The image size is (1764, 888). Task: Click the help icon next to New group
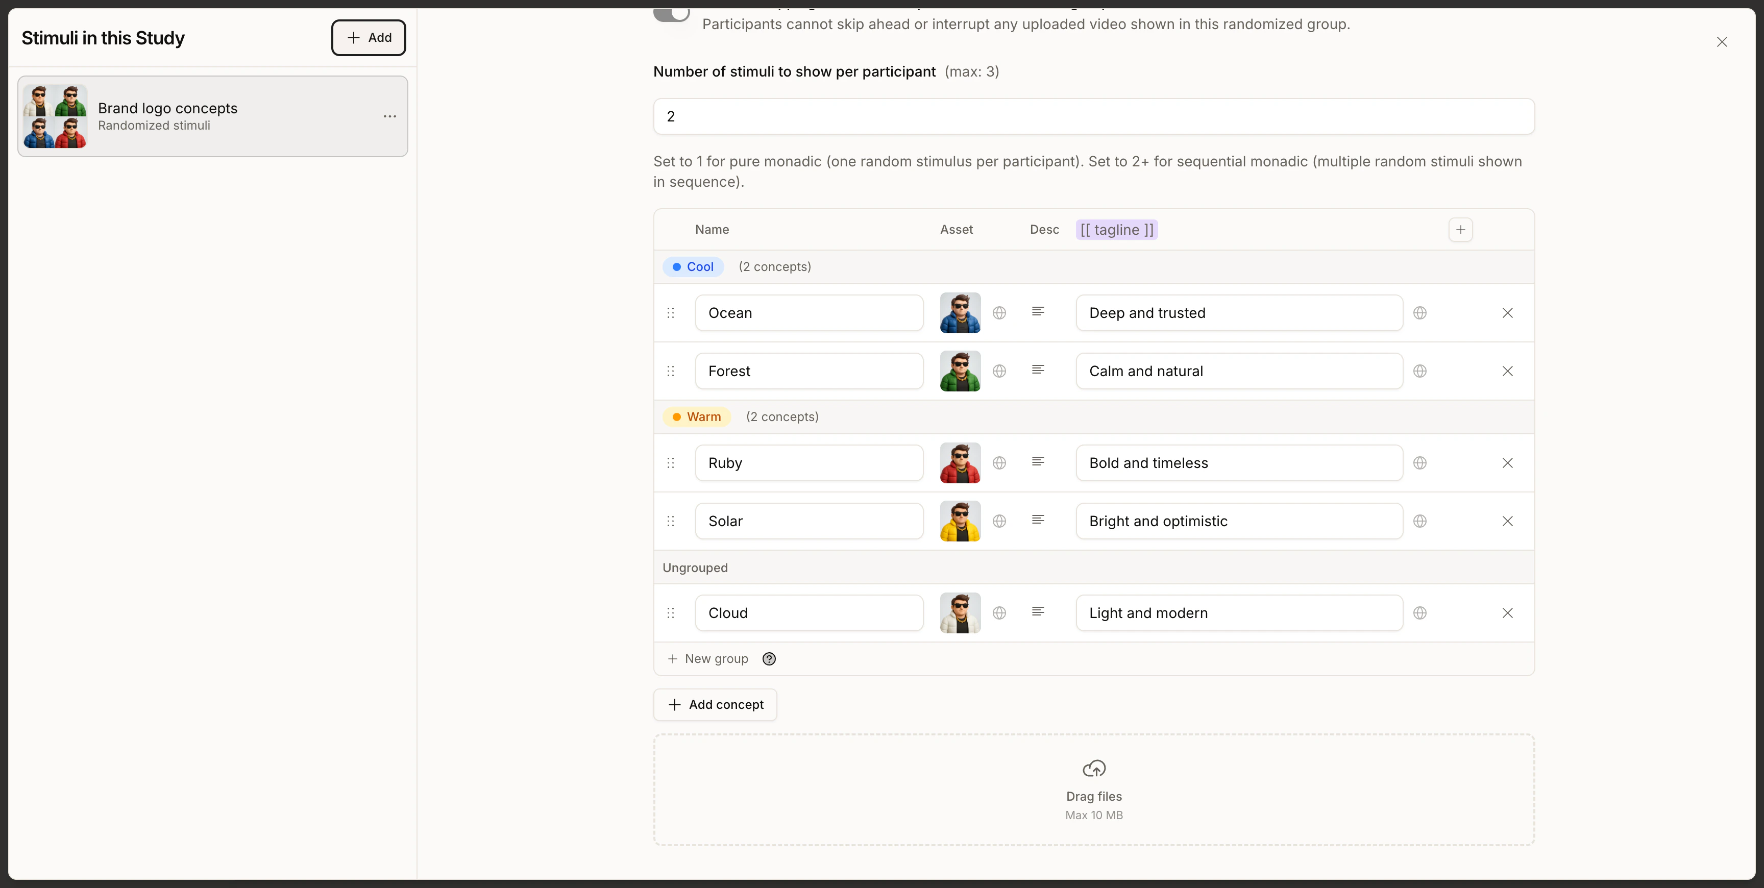(x=769, y=659)
